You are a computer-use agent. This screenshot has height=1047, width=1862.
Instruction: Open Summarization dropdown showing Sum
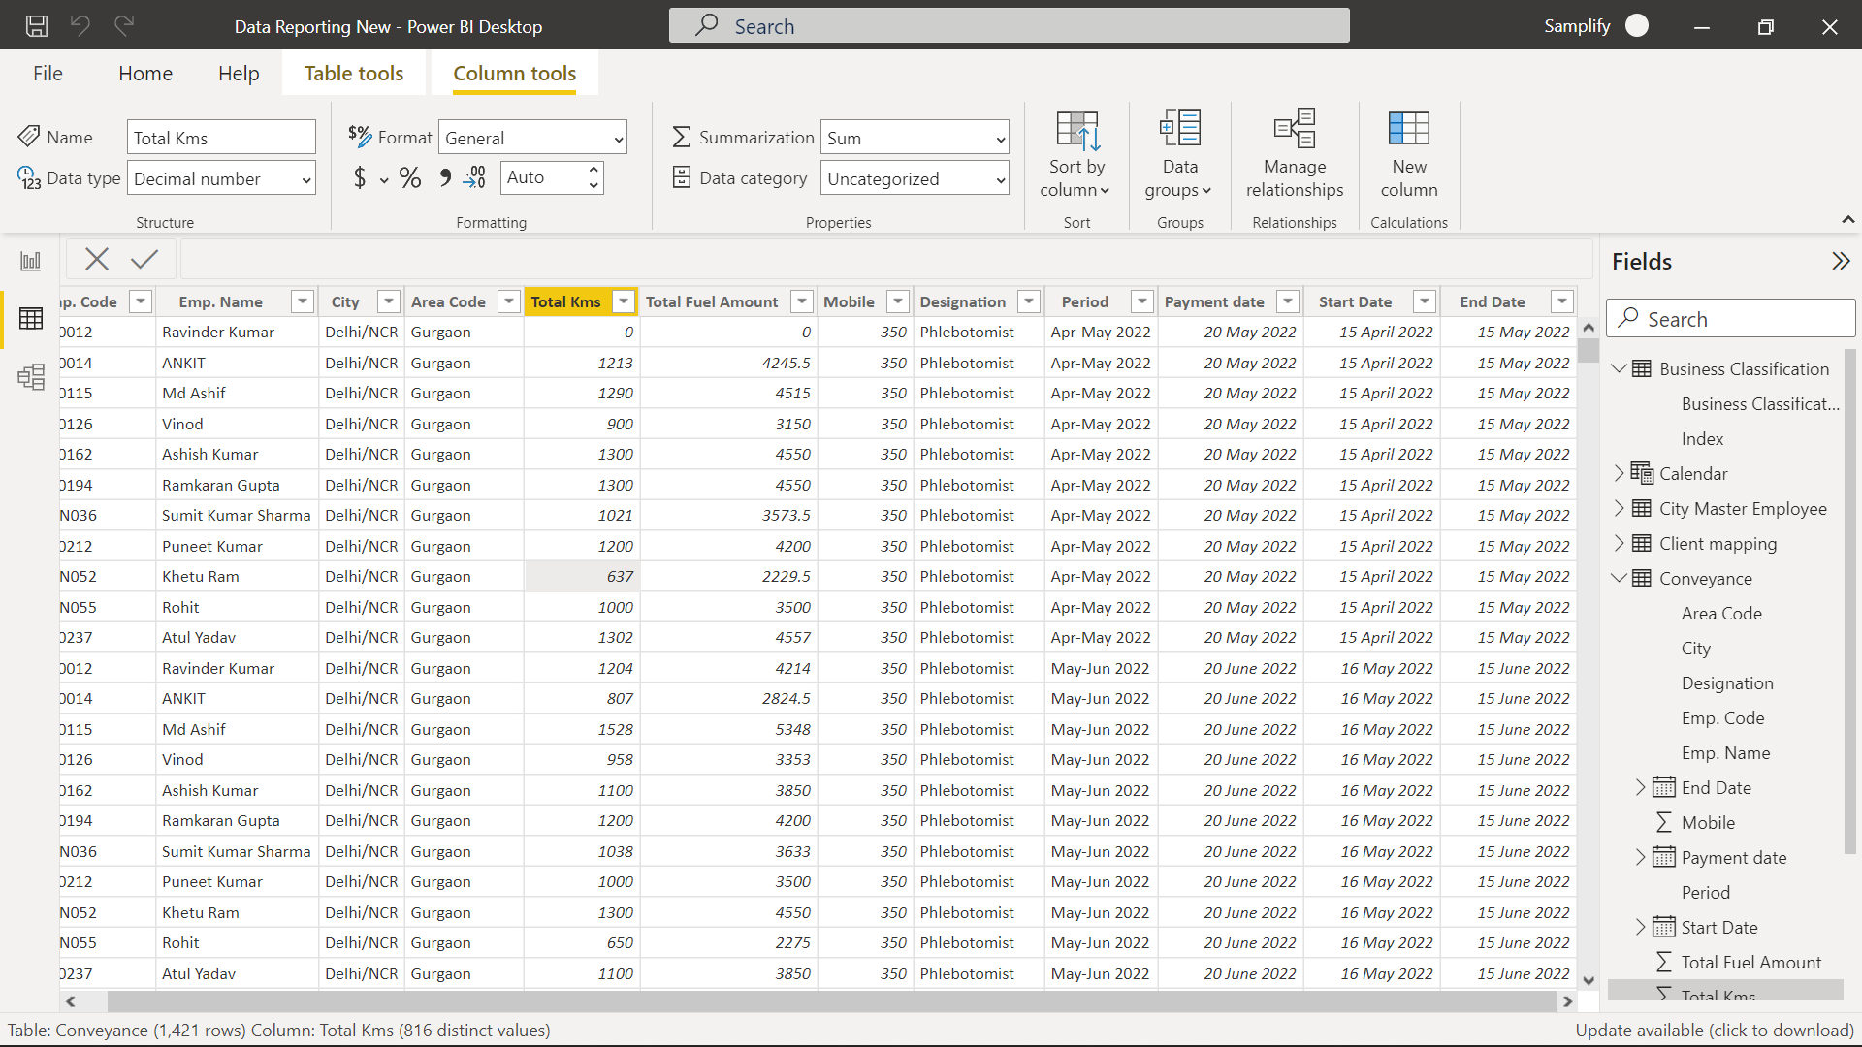pyautogui.click(x=915, y=138)
